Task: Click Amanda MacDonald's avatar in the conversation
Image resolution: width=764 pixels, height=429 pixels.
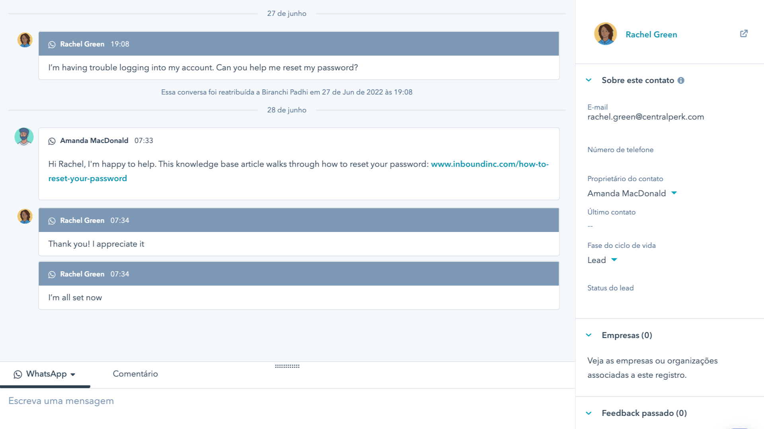Action: click(x=25, y=136)
